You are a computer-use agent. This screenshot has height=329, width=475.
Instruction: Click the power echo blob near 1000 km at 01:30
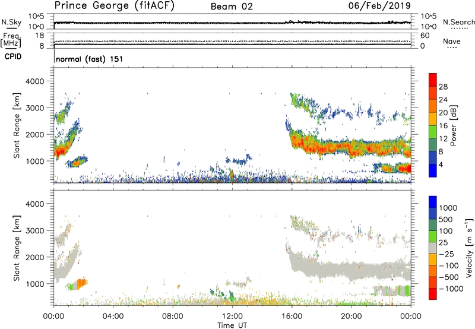pyautogui.click(x=77, y=162)
